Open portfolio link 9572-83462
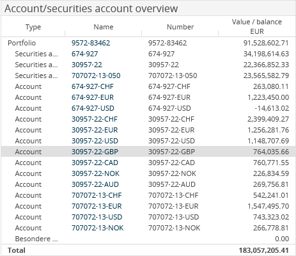This screenshot has width=296, height=256. click(x=91, y=43)
